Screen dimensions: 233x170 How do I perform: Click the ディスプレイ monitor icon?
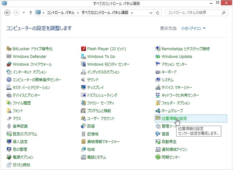pos(83,87)
